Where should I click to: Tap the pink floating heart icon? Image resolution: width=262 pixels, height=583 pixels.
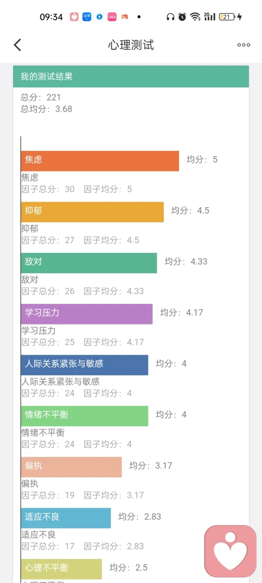pyautogui.click(x=230, y=551)
